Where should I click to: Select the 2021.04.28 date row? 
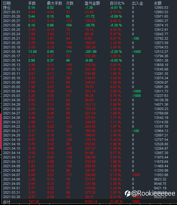point(12,109)
